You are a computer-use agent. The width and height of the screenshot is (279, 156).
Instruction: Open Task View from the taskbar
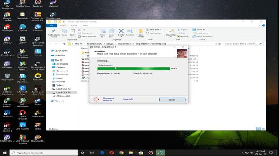92,153
